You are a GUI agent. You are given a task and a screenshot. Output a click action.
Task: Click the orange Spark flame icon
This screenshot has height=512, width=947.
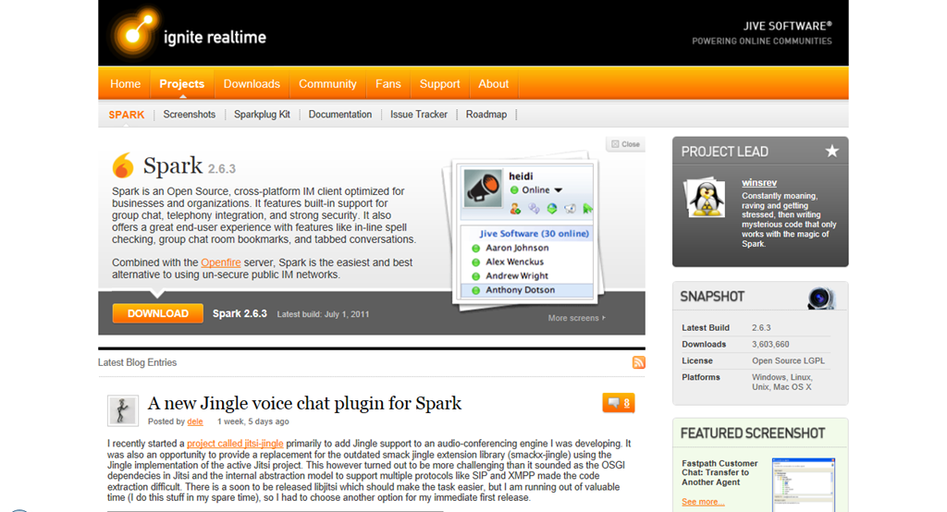pyautogui.click(x=123, y=165)
